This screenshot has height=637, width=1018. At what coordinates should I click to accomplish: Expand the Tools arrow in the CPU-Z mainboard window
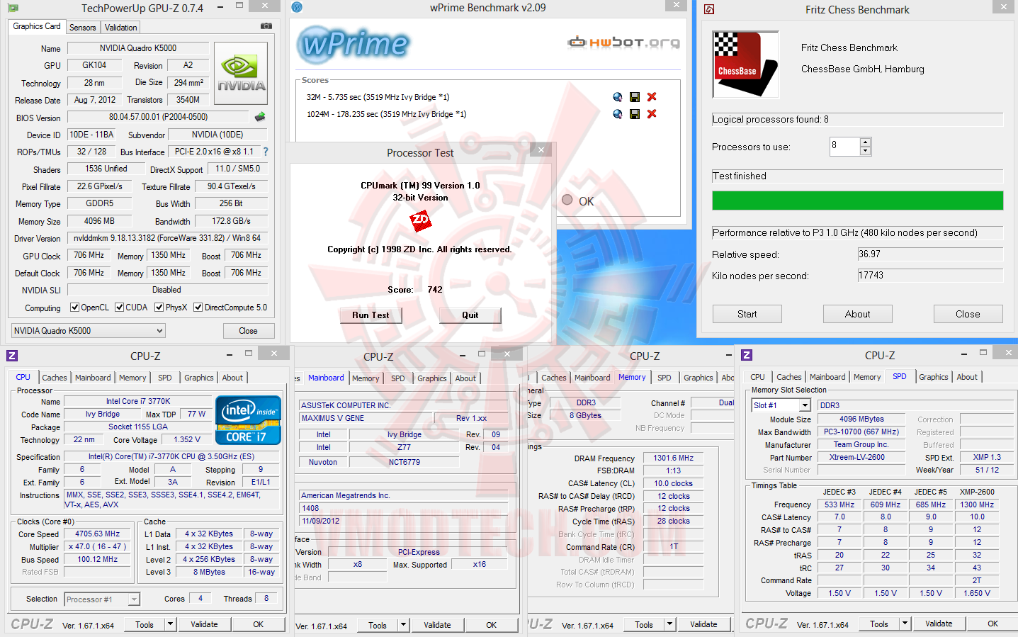point(403,625)
